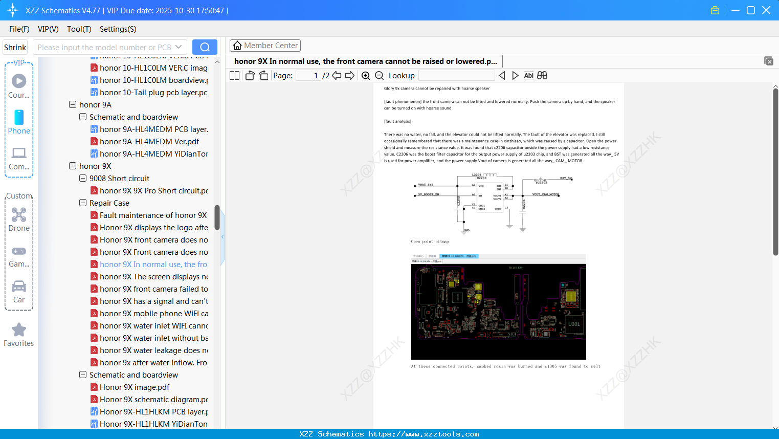Collapse the honor 9A node
Screen dimensions: 779x439
click(73, 104)
